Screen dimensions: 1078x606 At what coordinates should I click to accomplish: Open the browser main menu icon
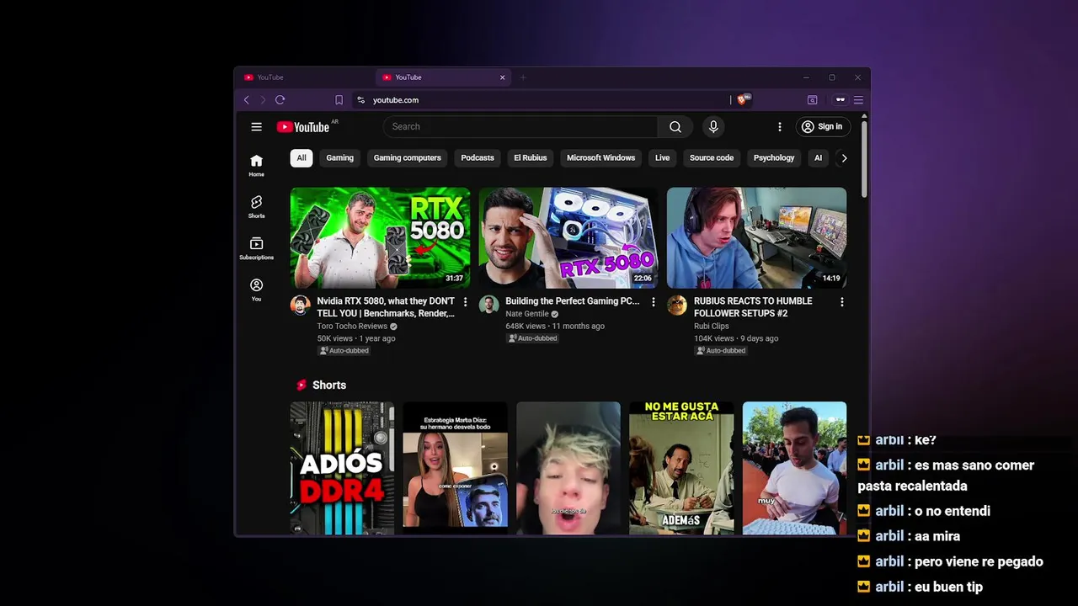pyautogui.click(x=858, y=100)
